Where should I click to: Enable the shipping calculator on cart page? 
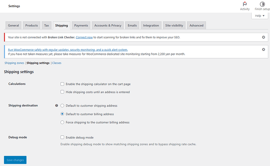(62, 84)
